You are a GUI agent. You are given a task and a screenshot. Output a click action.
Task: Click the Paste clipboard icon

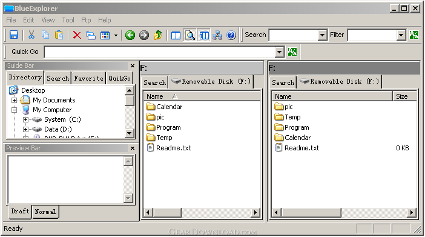pos(59,35)
